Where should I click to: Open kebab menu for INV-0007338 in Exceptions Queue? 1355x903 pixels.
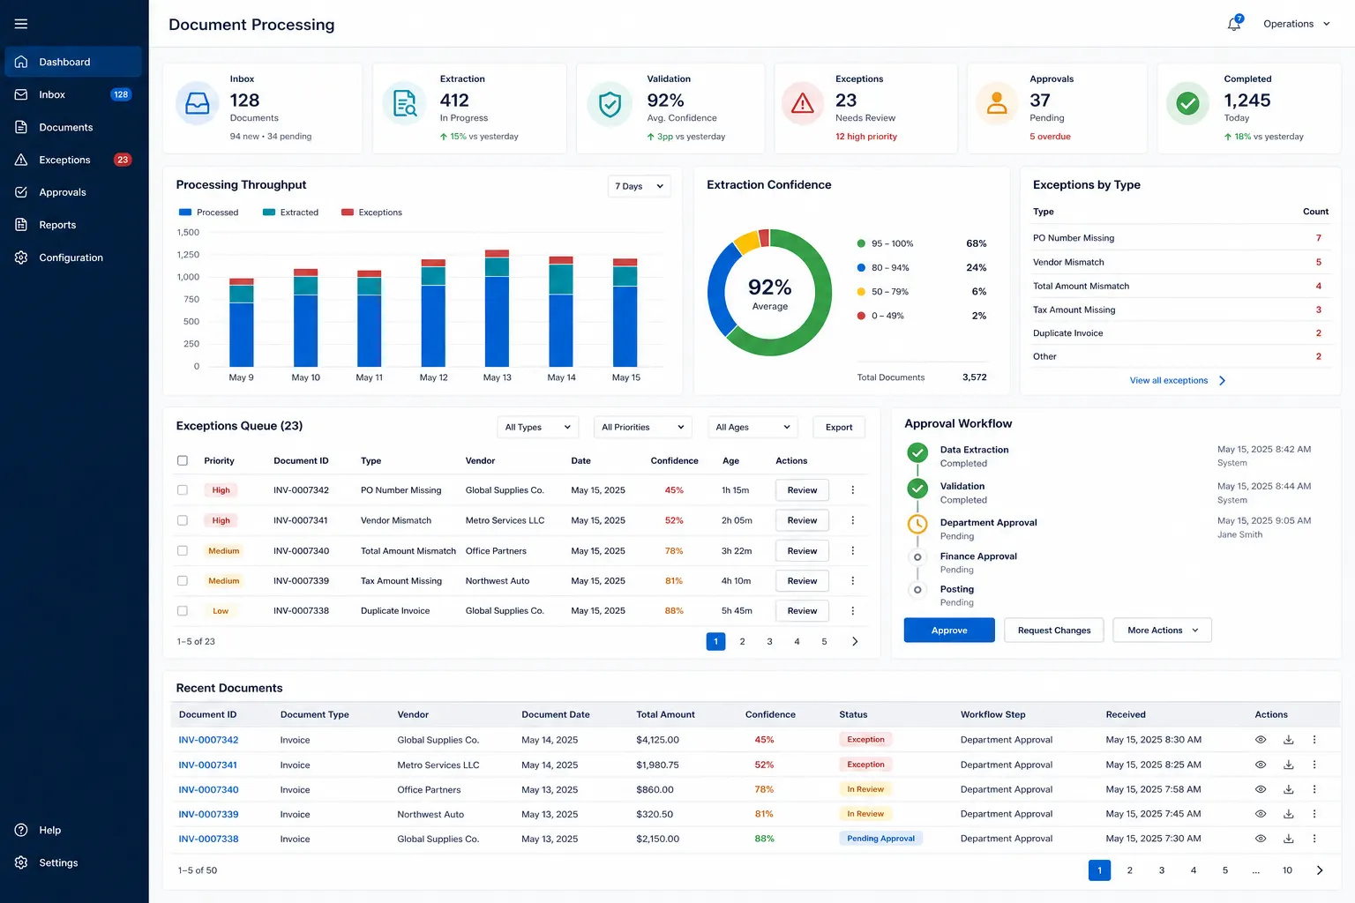pyautogui.click(x=852, y=611)
